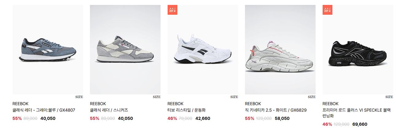
Task: Show SIZE options under the Zig Kinetica shoe
Action: (312, 97)
